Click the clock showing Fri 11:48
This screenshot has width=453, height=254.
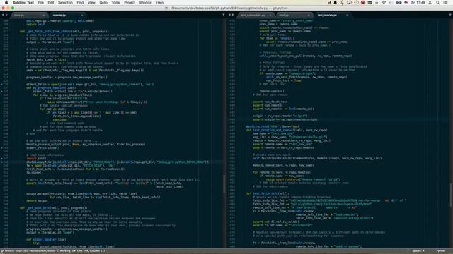tap(418, 3)
